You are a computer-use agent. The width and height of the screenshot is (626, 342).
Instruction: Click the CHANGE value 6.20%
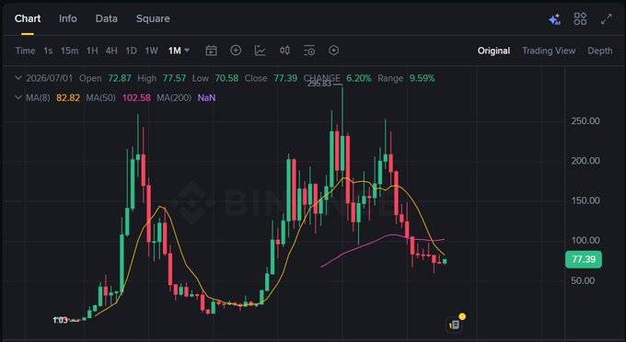coord(358,78)
